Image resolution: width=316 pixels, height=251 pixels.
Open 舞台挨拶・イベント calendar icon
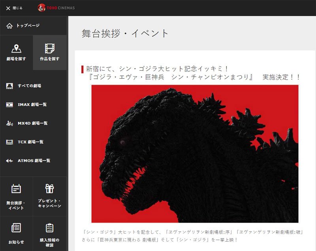pos(16,189)
